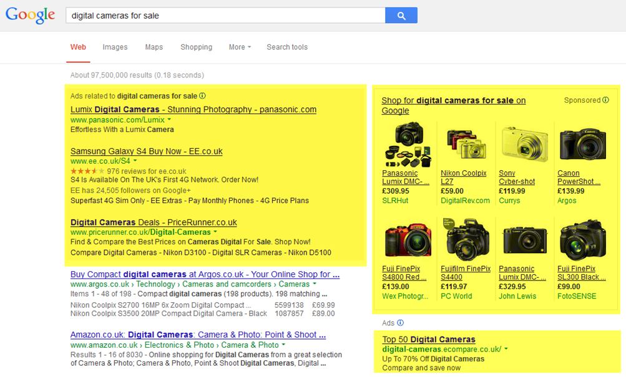Viewport: 626px width, 377px height.
Task: Click Panasonic Lumix DMC £329.95 camera image
Action: (x=525, y=241)
